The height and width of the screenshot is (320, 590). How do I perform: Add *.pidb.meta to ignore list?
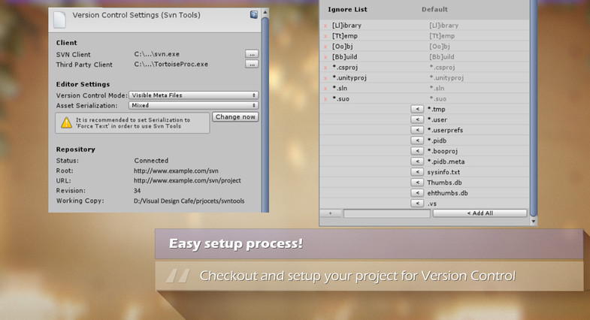pos(417,162)
